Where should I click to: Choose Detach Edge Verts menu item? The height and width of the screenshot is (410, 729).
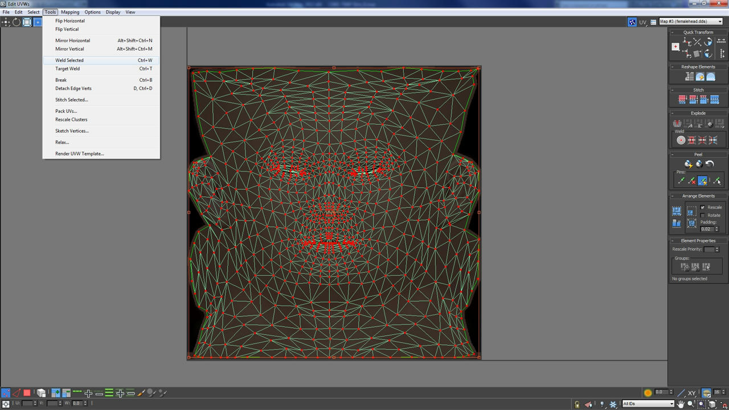[101, 88]
